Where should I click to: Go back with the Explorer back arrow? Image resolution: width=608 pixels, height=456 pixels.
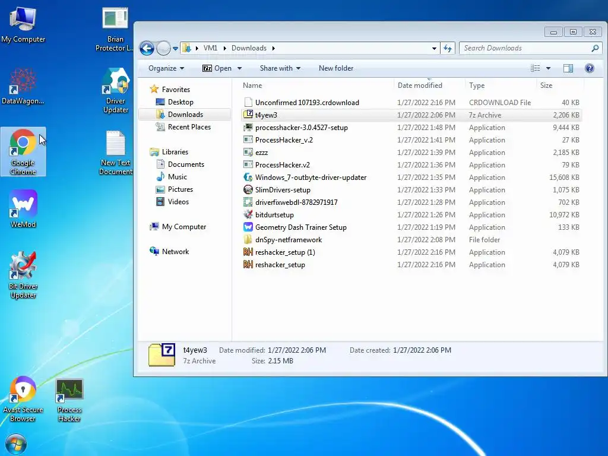click(x=147, y=48)
